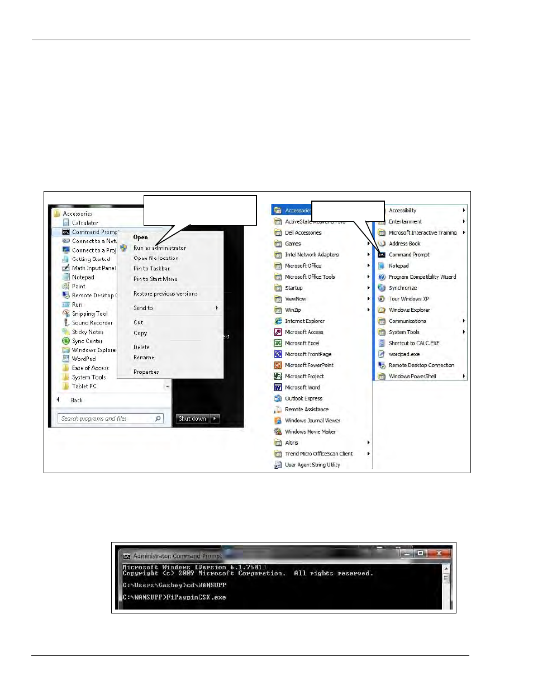Viewport: 533px width, 690px height.
Task: Select Microsoft Interactive Training
Action: [x=422, y=232]
